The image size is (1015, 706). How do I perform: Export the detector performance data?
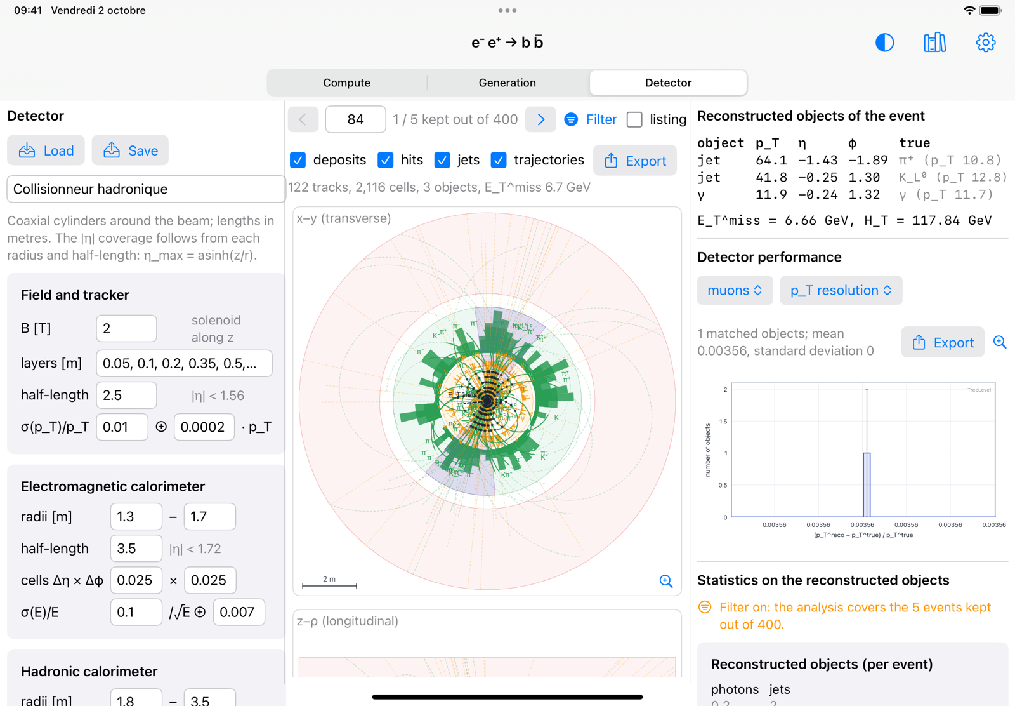point(943,342)
